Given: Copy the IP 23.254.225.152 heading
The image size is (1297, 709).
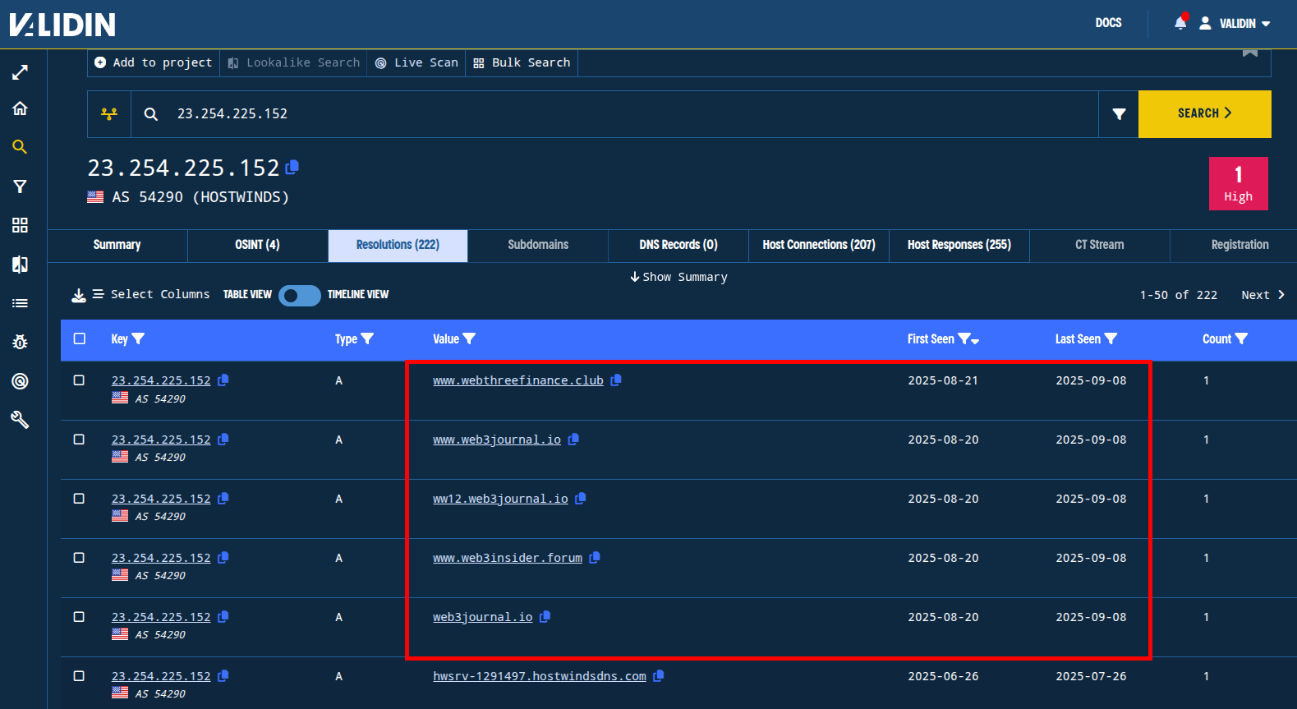Looking at the screenshot, I should pyautogui.click(x=292, y=168).
